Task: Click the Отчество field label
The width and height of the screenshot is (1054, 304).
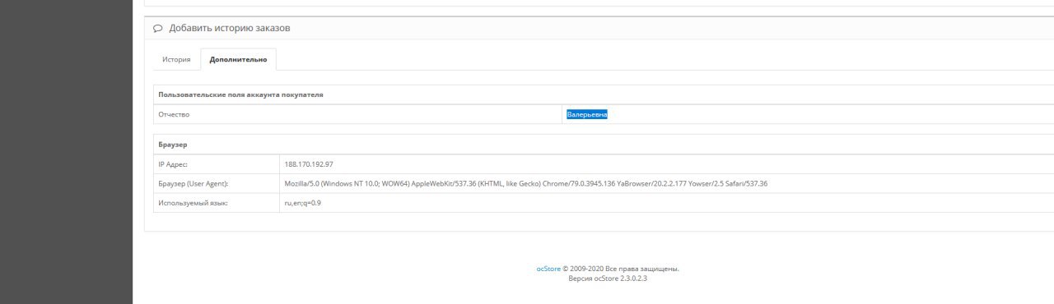Action: [174, 114]
